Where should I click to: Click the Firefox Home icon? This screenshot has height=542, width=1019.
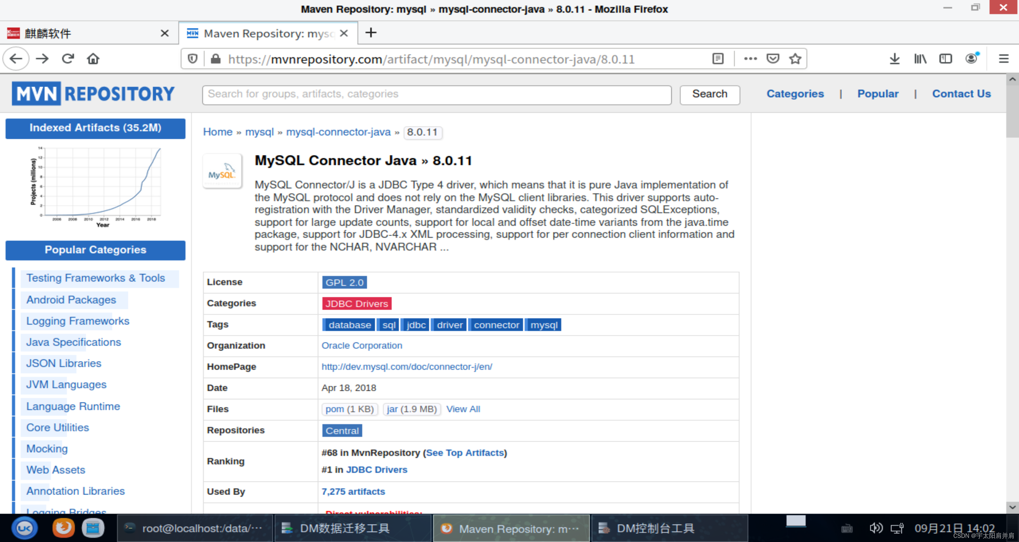click(x=93, y=59)
